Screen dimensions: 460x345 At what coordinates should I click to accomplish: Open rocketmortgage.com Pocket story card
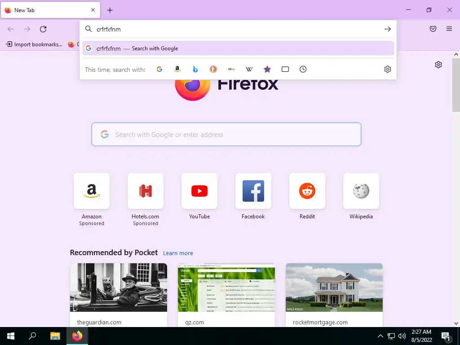334,295
